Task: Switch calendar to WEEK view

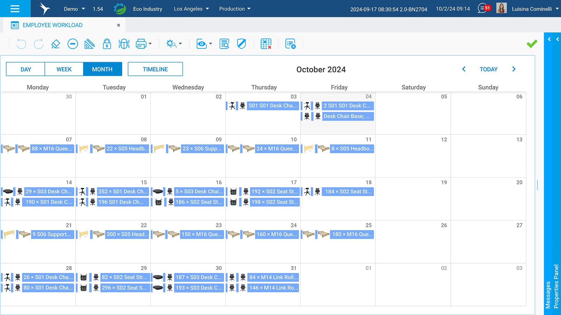Action: pyautogui.click(x=64, y=69)
